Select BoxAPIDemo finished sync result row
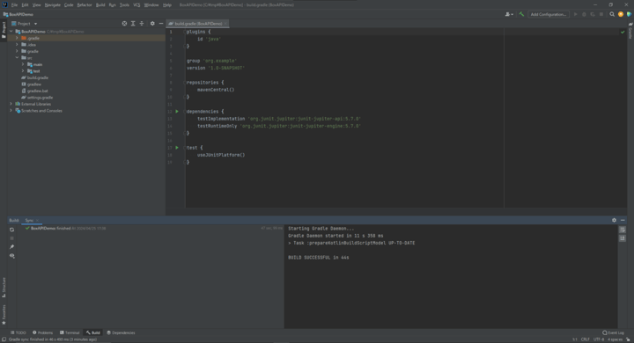634x343 pixels. pyautogui.click(x=153, y=229)
